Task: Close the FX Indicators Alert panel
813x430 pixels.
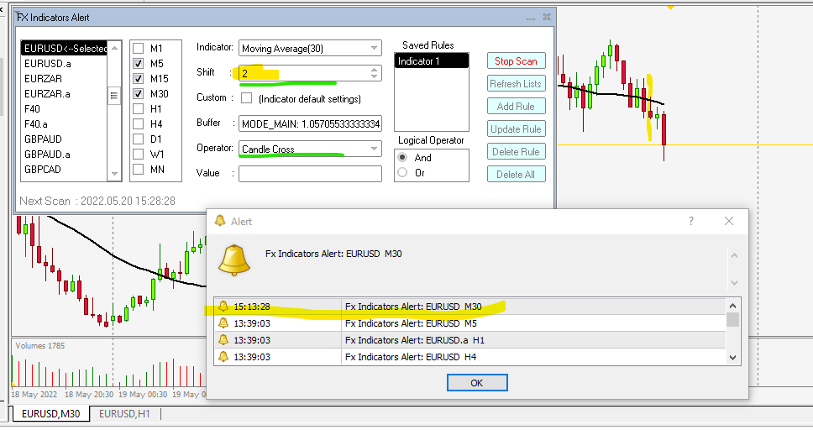Action: point(547,17)
